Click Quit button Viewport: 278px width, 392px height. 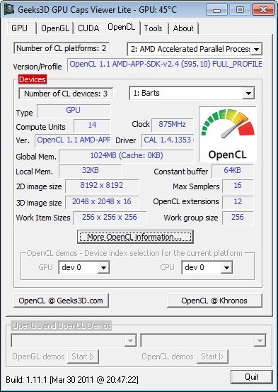(x=252, y=377)
